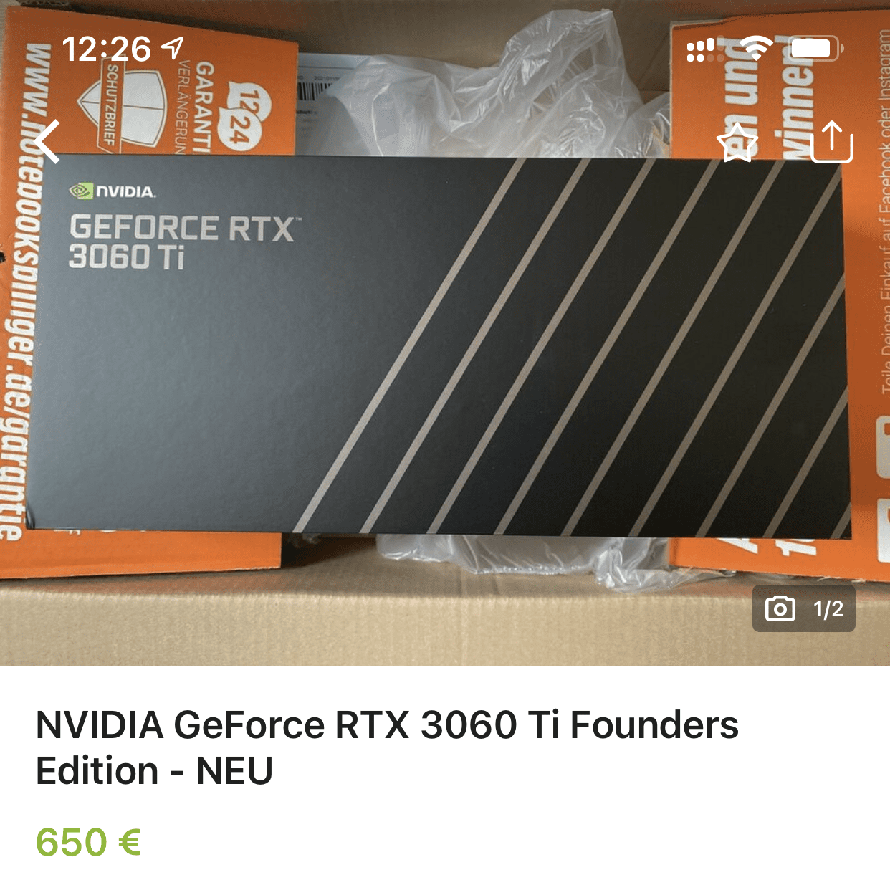The width and height of the screenshot is (890, 880).
Task: Tap the NVIDIA logo on the box
Action: tap(112, 191)
